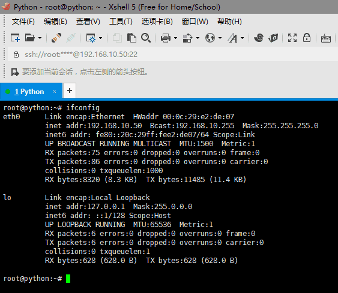Open the 编辑(E) menu
Viewport: 338px width, 293px height.
[55, 22]
